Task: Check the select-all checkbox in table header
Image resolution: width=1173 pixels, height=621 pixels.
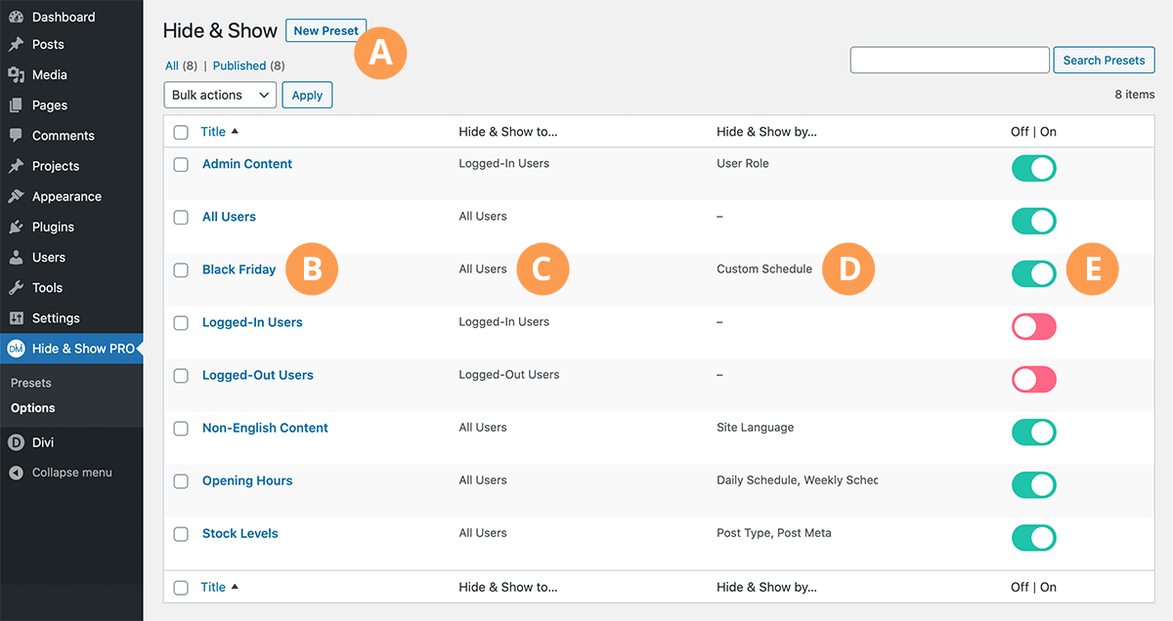Action: (x=181, y=132)
